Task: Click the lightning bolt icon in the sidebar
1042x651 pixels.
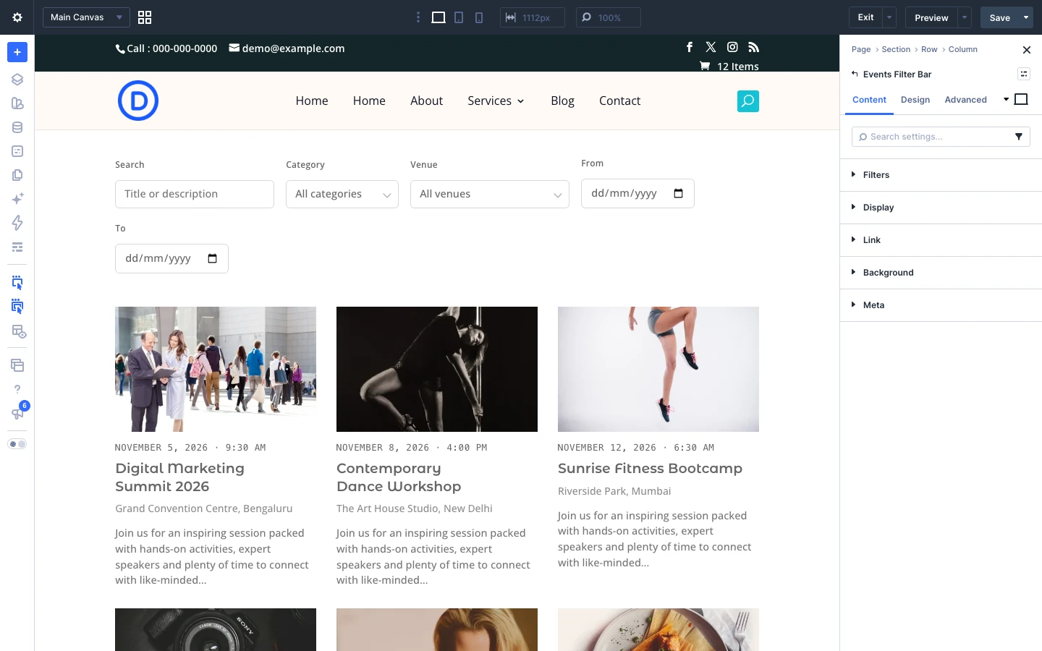Action: pyautogui.click(x=17, y=223)
